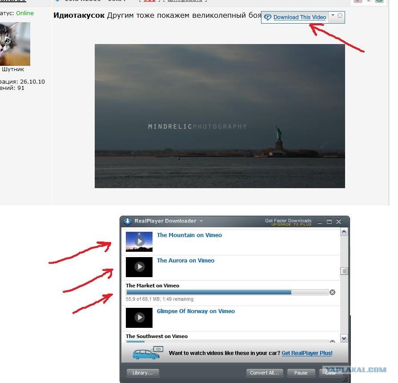Select '55,9 of 68,1 MB; 1:49 remaining' text
Image resolution: width=398 pixels, height=383 pixels.
(159, 299)
